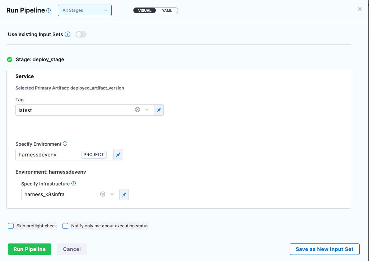This screenshot has width=369, height=261.
Task: Pin the Specify Infrastructure field
Action: point(124,194)
